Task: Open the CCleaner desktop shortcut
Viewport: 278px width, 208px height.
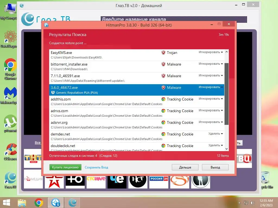Action: (10, 152)
